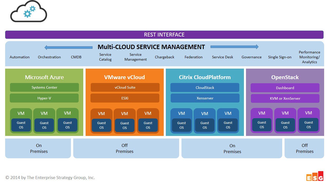This screenshot has width=329, height=185.
Task: Click the Governance label
Action: 252,57
